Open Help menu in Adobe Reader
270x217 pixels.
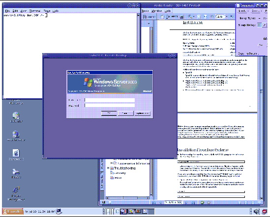click(167, 11)
